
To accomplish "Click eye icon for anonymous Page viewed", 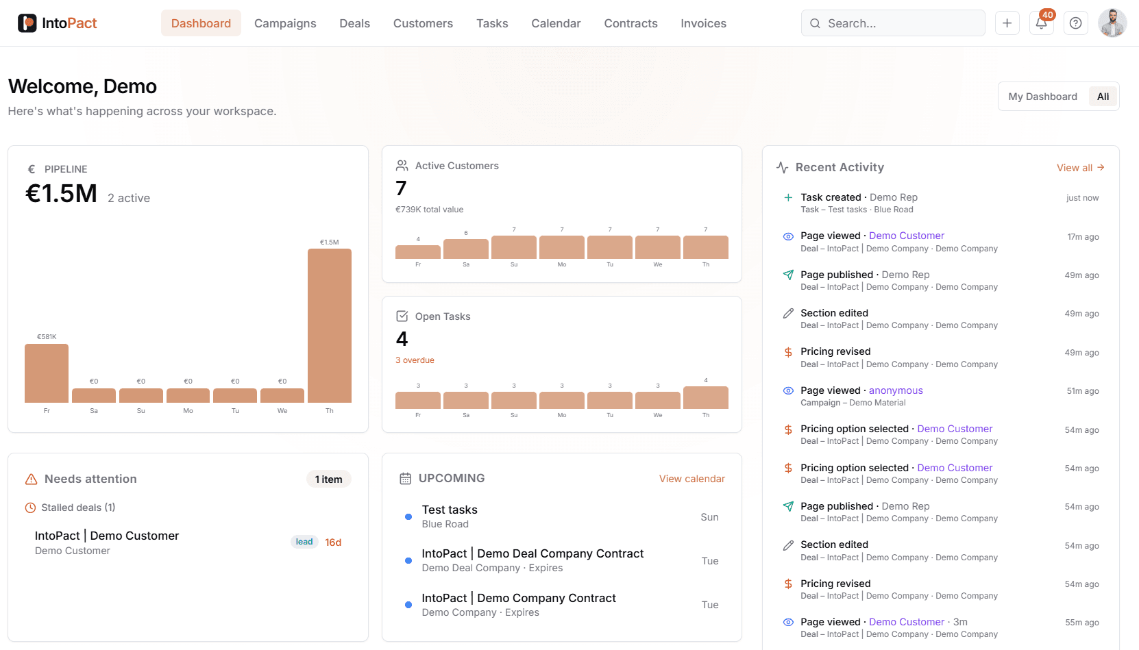I will click(x=788, y=390).
